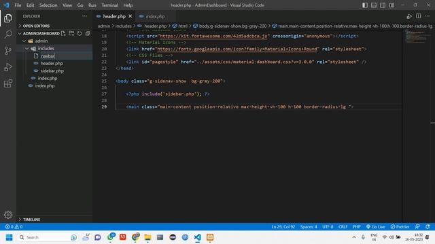Open the Run menu
This screenshot has width=435, height=244.
coord(92,5)
